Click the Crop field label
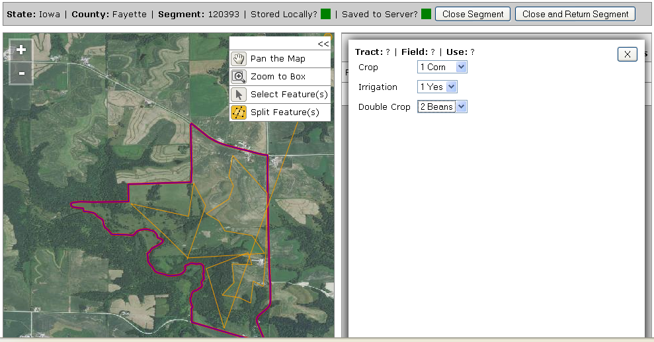Viewport: 654px width, 342px height. (x=368, y=67)
